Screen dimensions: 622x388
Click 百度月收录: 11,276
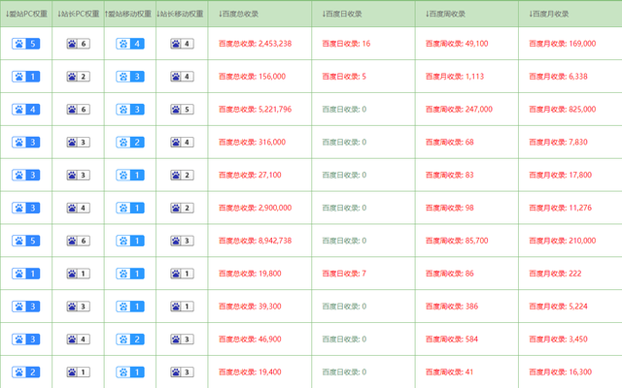[x=561, y=208]
